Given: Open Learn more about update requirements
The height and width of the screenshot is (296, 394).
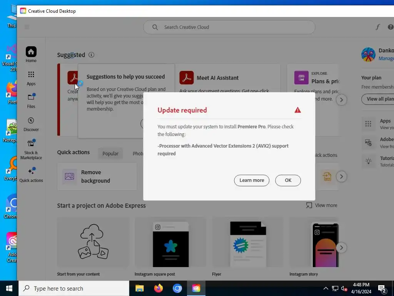Looking at the screenshot, I should tap(252, 180).
